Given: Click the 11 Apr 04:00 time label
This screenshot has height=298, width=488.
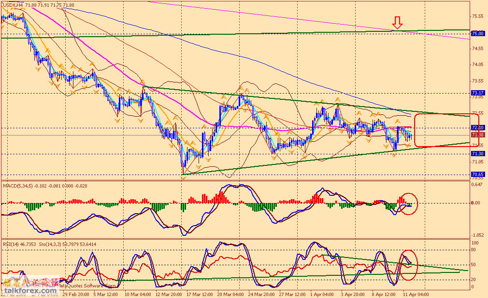Looking at the screenshot, I should click(416, 294).
